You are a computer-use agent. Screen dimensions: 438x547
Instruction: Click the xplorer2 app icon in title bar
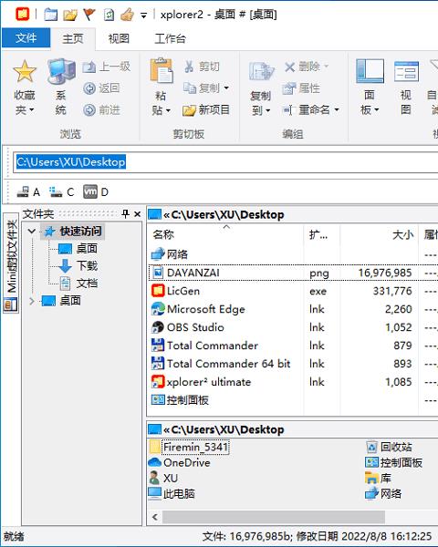click(x=23, y=14)
